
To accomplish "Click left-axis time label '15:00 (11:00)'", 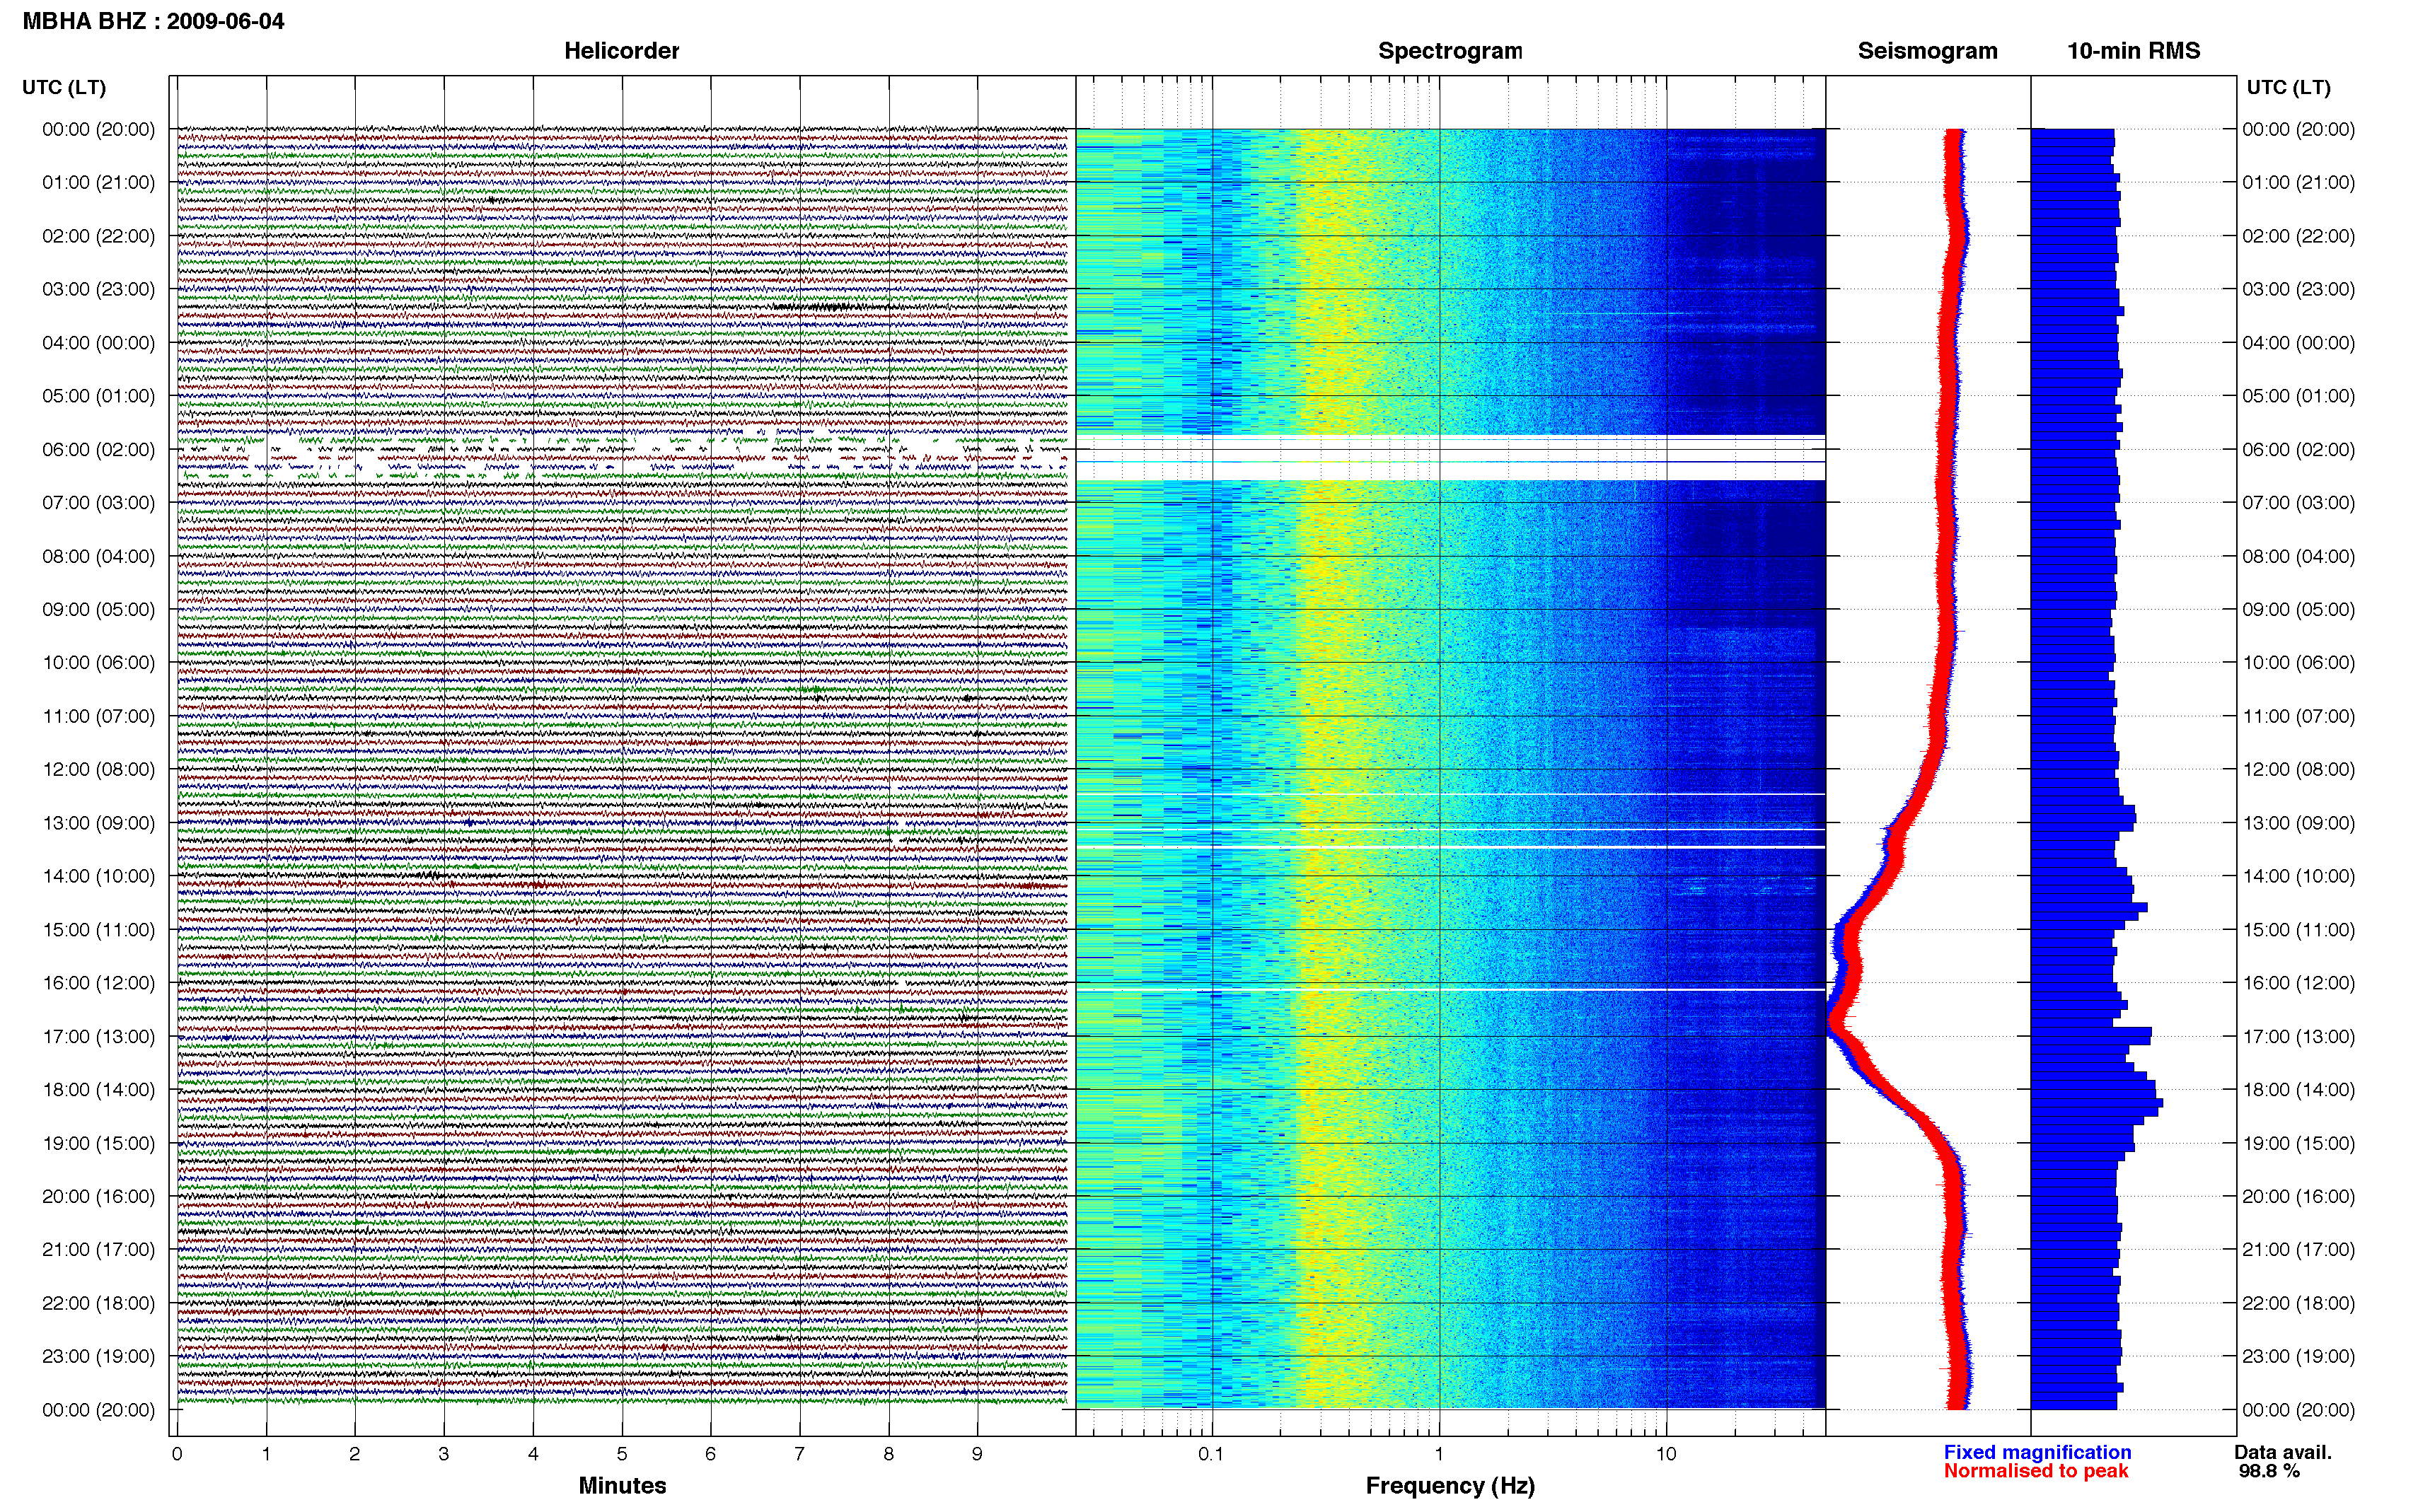I will coord(99,930).
